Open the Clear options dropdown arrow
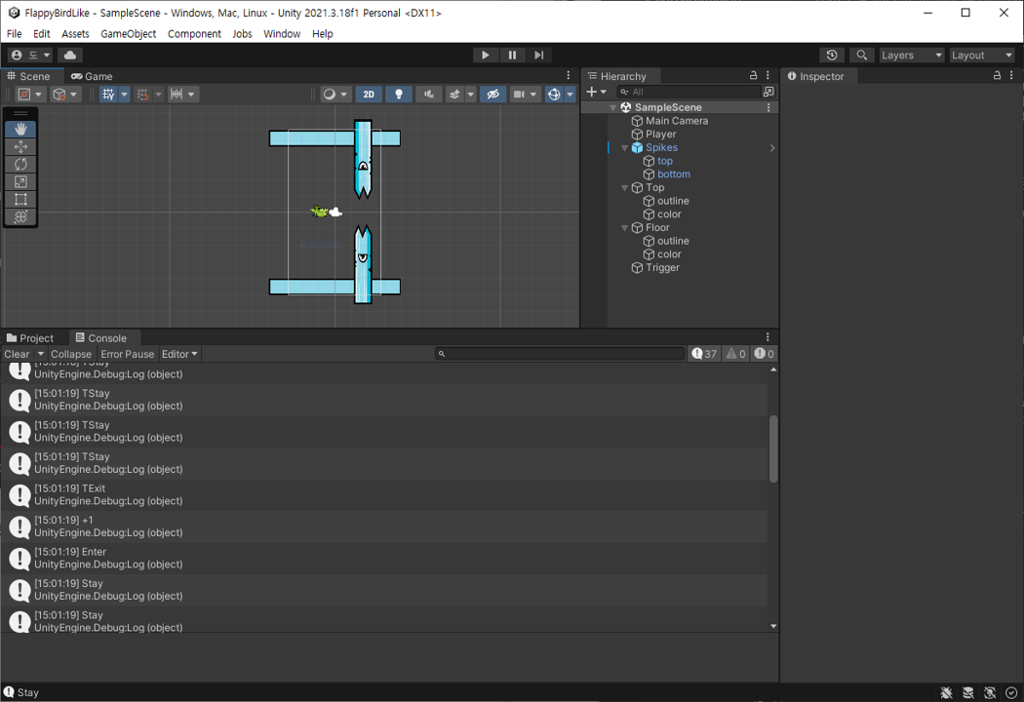Screen dimensions: 1024x702 click(x=41, y=354)
